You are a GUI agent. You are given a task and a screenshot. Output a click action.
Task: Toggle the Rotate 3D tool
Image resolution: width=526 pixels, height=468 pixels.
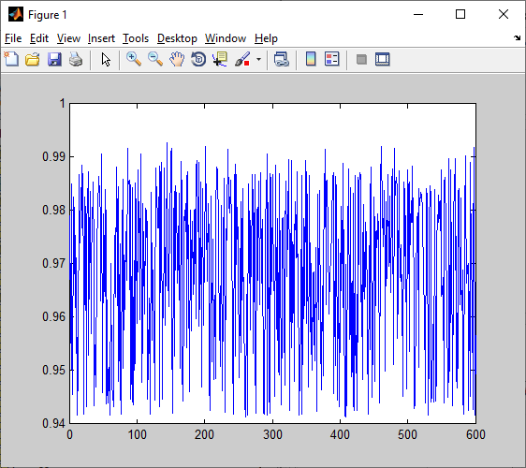coord(198,59)
